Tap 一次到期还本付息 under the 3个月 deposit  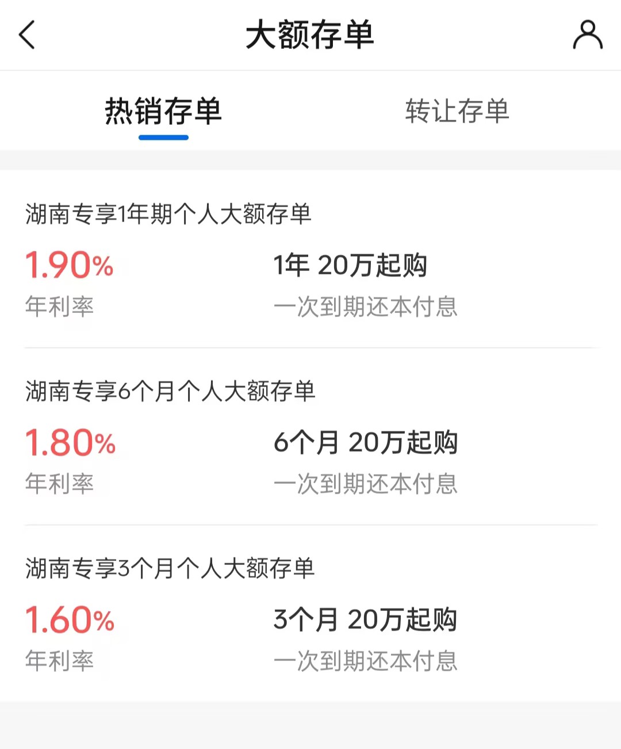click(x=366, y=661)
